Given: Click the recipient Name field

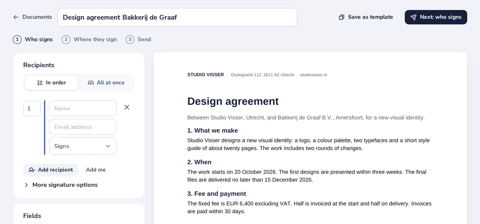Looking at the screenshot, I should 83,109.
